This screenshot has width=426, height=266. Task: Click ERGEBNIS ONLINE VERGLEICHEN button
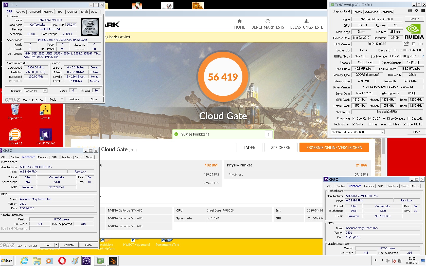[x=334, y=147]
